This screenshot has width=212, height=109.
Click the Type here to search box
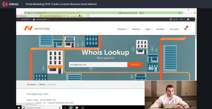tap(42, 108)
